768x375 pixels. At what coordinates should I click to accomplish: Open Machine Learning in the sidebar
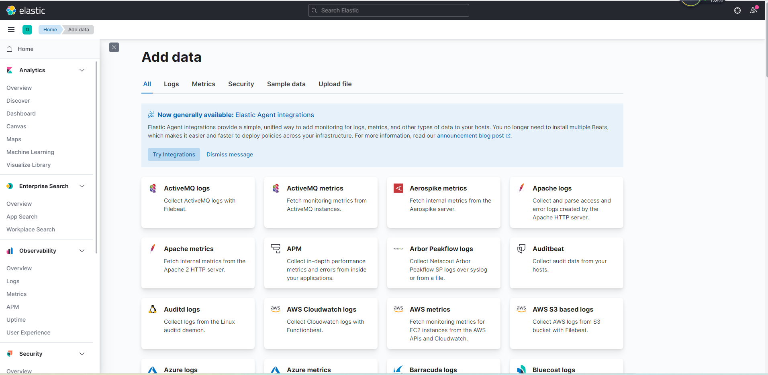(x=30, y=152)
